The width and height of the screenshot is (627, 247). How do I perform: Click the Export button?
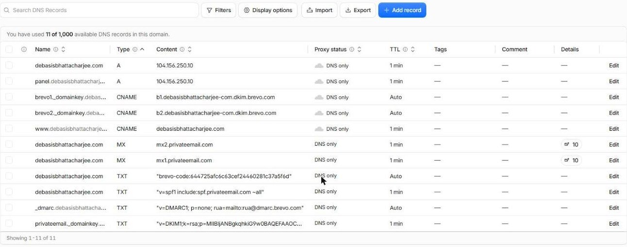point(358,10)
